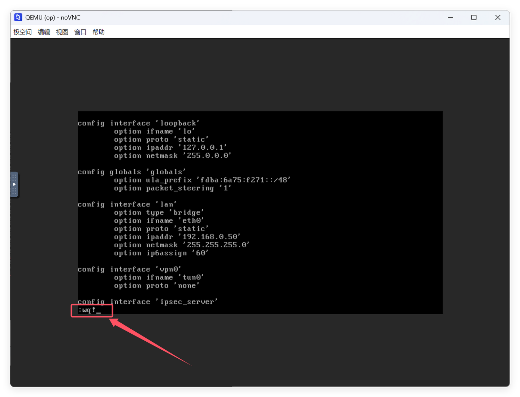The width and height of the screenshot is (520, 397).
Task: Click the line "config globals 'globals'"
Action: coord(132,172)
